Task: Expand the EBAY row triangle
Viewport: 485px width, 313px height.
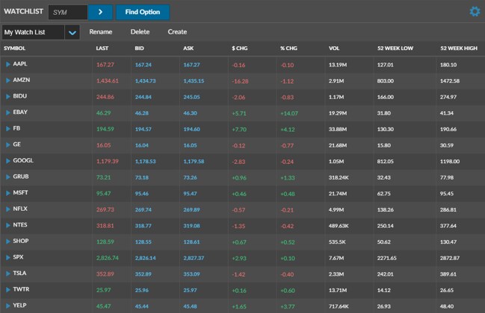Action: pyautogui.click(x=8, y=113)
